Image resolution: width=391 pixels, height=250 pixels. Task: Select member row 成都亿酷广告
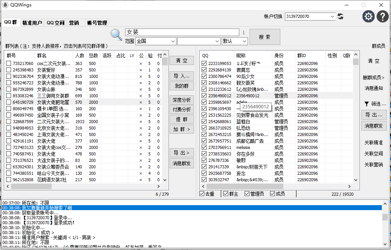[277, 141]
